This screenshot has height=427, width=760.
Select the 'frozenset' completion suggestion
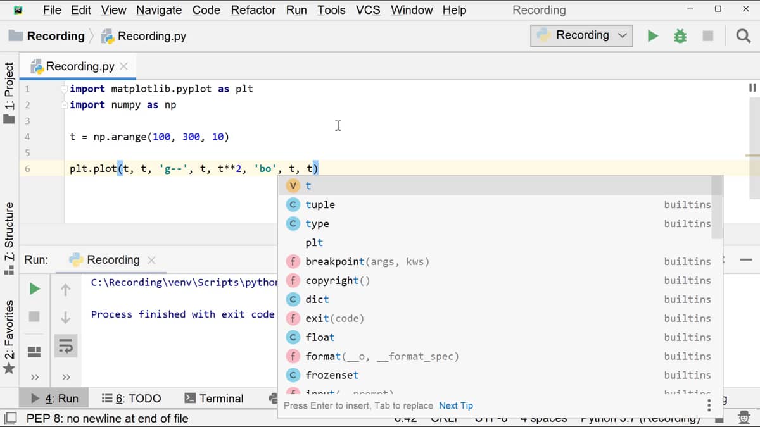coord(496,376)
